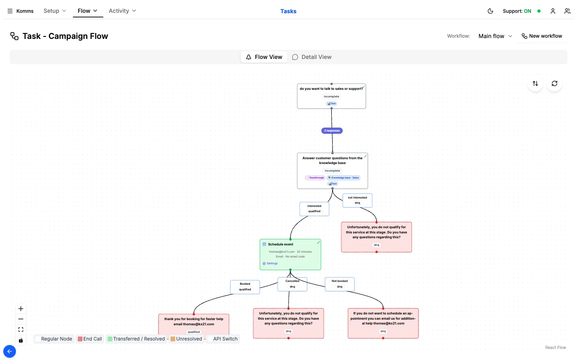Edit the 'sales or support' node pencil
577x361 pixels.
364,86
